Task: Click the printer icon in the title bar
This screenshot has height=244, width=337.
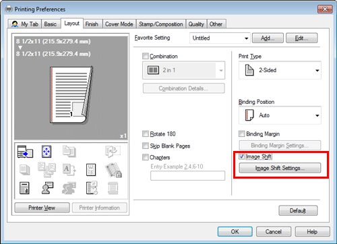Action: pos(9,9)
